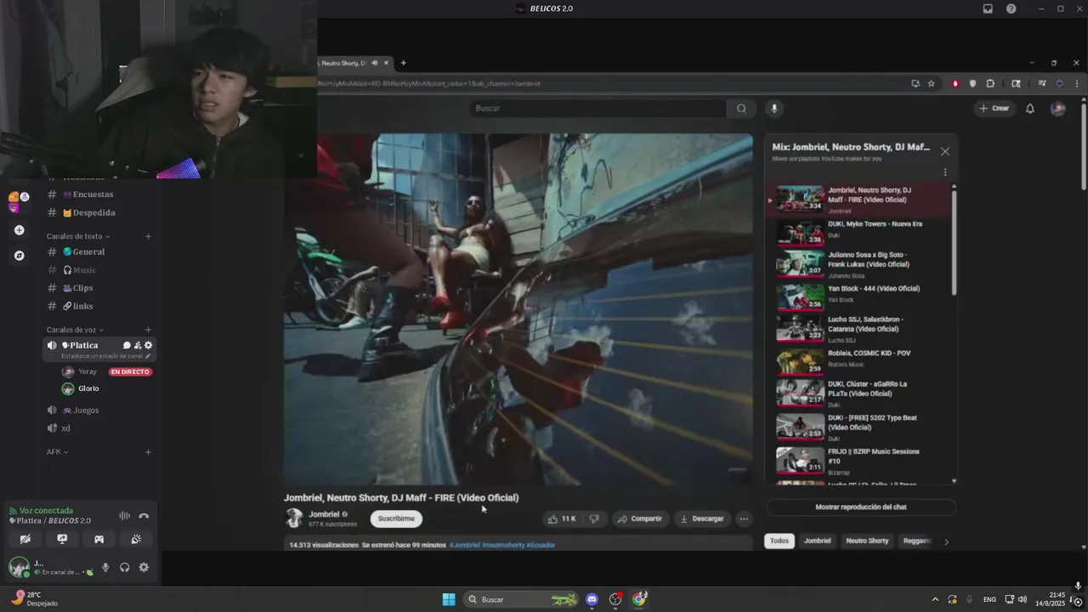Toggle camera on in voice panel
This screenshot has width=1088, height=612.
(x=25, y=539)
